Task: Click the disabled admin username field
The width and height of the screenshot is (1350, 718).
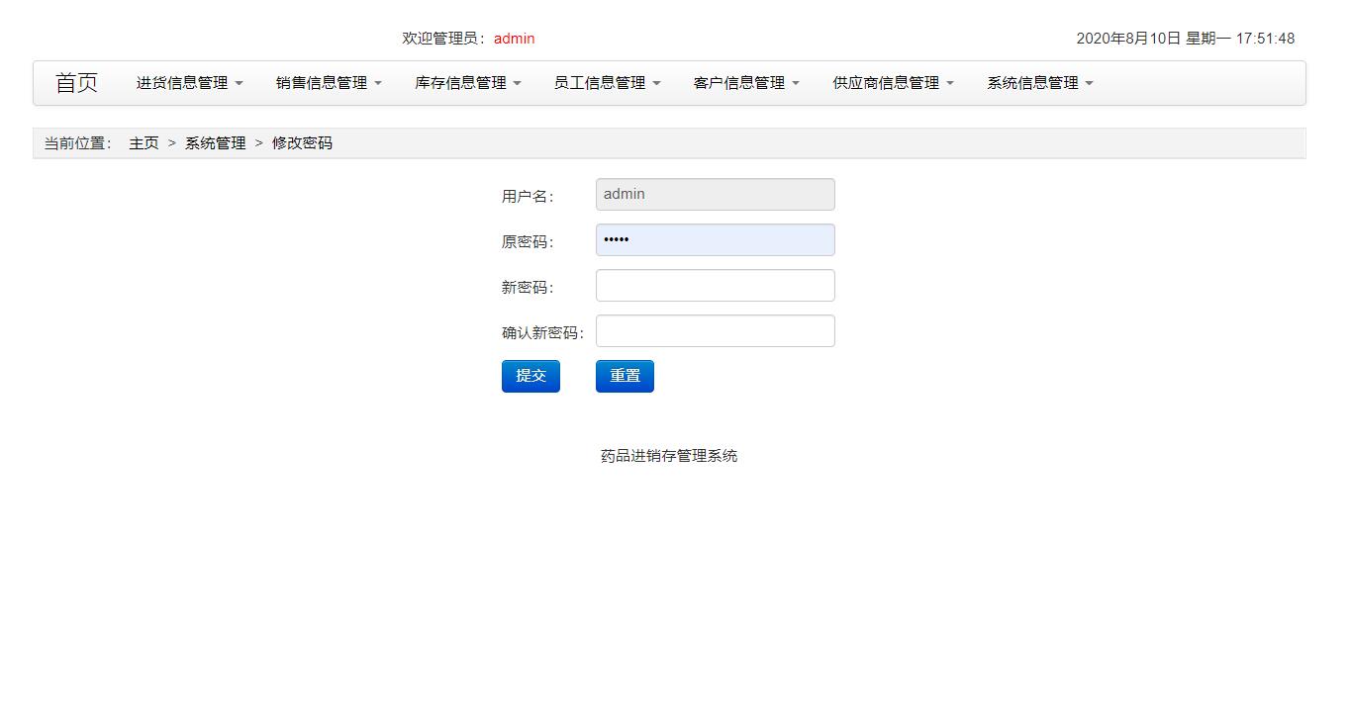Action: 715,194
